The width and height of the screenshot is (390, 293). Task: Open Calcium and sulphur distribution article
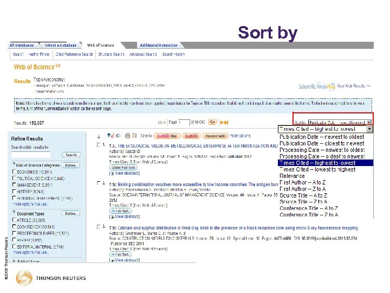[238, 228]
